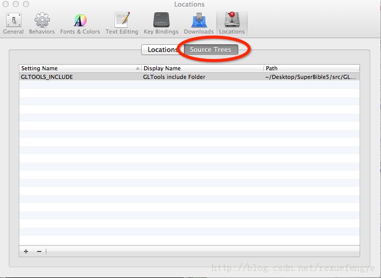Screen dimensions: 381x278
Task: Open the Downloads preferences pane
Action: pyautogui.click(x=199, y=23)
